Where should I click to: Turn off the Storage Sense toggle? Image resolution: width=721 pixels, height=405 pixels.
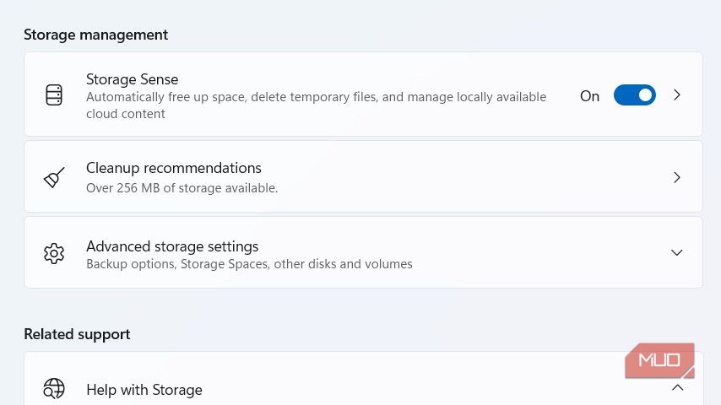point(635,95)
